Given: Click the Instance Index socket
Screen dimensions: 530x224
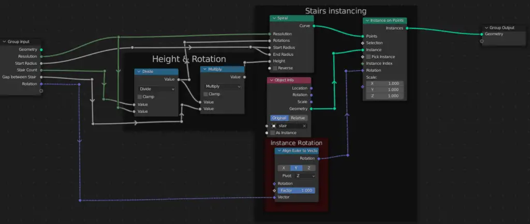Looking at the screenshot, I should [363, 64].
